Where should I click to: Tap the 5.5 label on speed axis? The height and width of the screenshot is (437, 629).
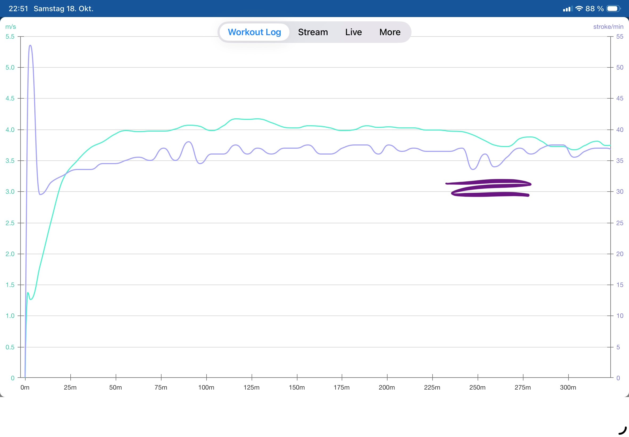(x=10, y=37)
